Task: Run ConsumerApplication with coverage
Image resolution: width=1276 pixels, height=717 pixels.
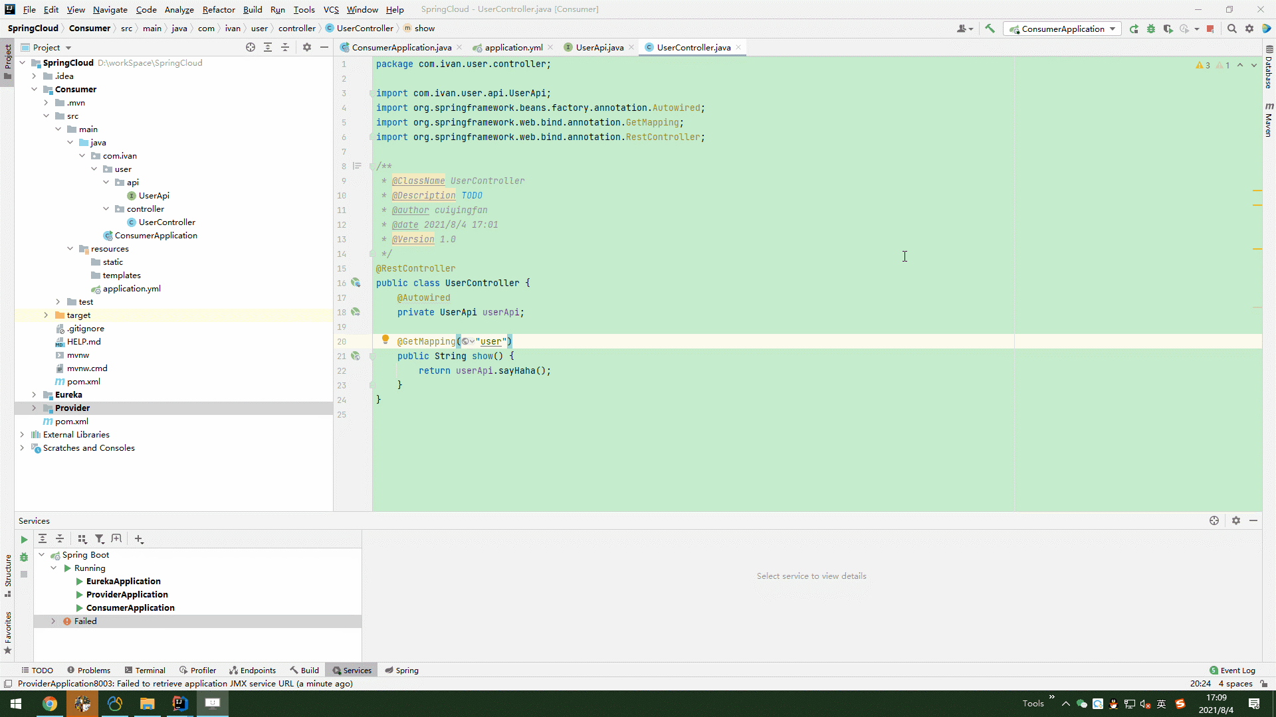Action: [1168, 29]
